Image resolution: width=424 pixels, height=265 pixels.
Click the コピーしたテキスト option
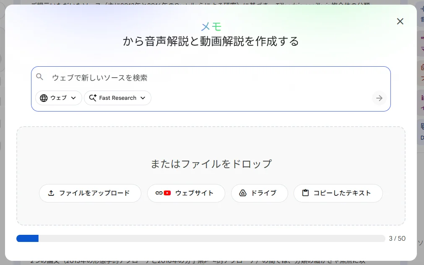tap(338, 193)
